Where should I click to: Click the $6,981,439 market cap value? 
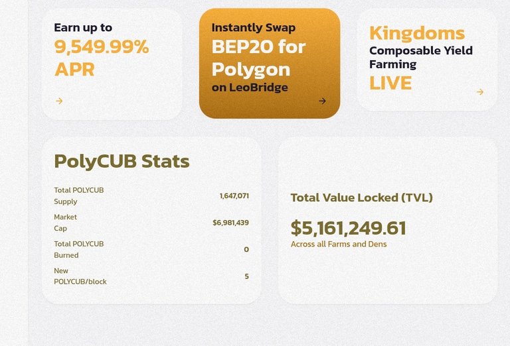pos(230,223)
